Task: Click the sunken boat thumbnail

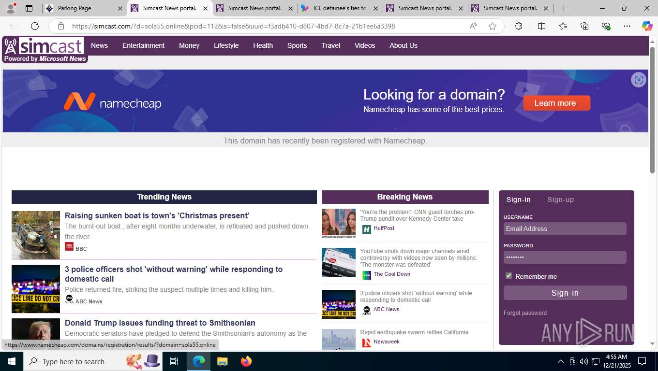Action: click(36, 235)
